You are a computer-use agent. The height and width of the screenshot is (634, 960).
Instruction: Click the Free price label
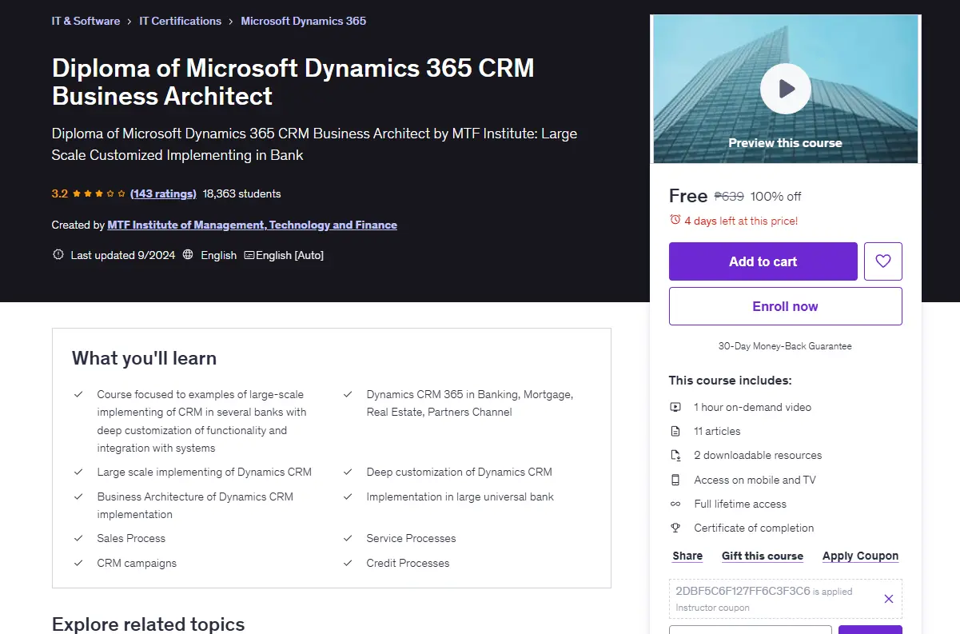(688, 196)
